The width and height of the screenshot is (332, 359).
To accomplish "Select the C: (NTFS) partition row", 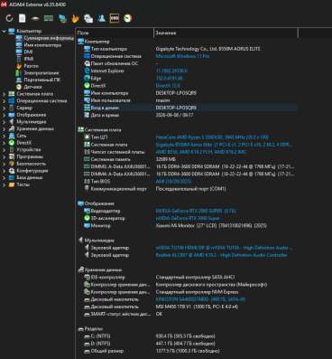I will [x=189, y=336].
